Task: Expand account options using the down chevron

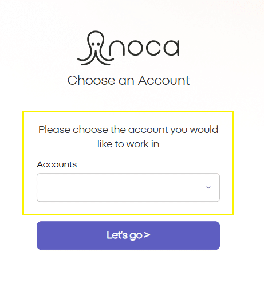Action: pyautogui.click(x=208, y=187)
